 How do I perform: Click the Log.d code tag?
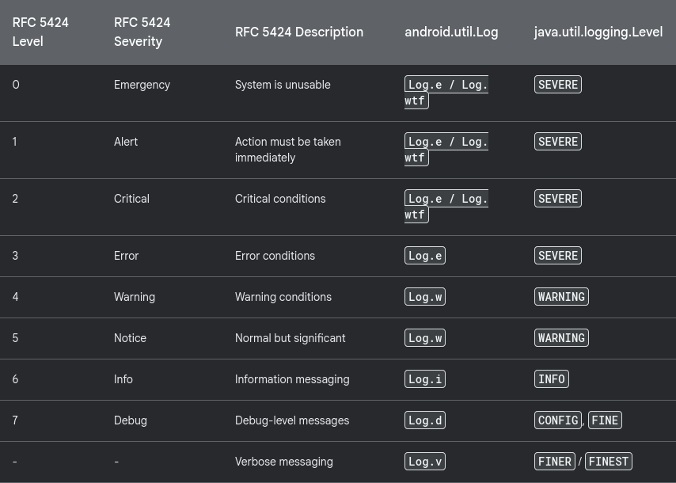[x=424, y=420]
